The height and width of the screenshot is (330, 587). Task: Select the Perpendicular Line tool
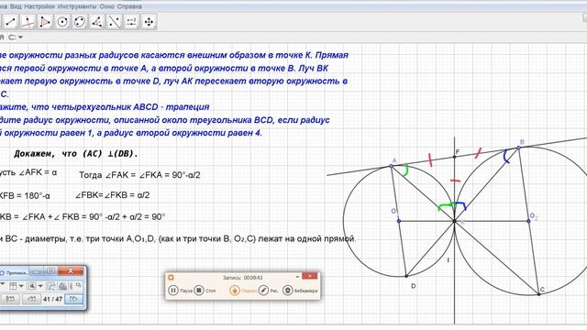point(28,22)
